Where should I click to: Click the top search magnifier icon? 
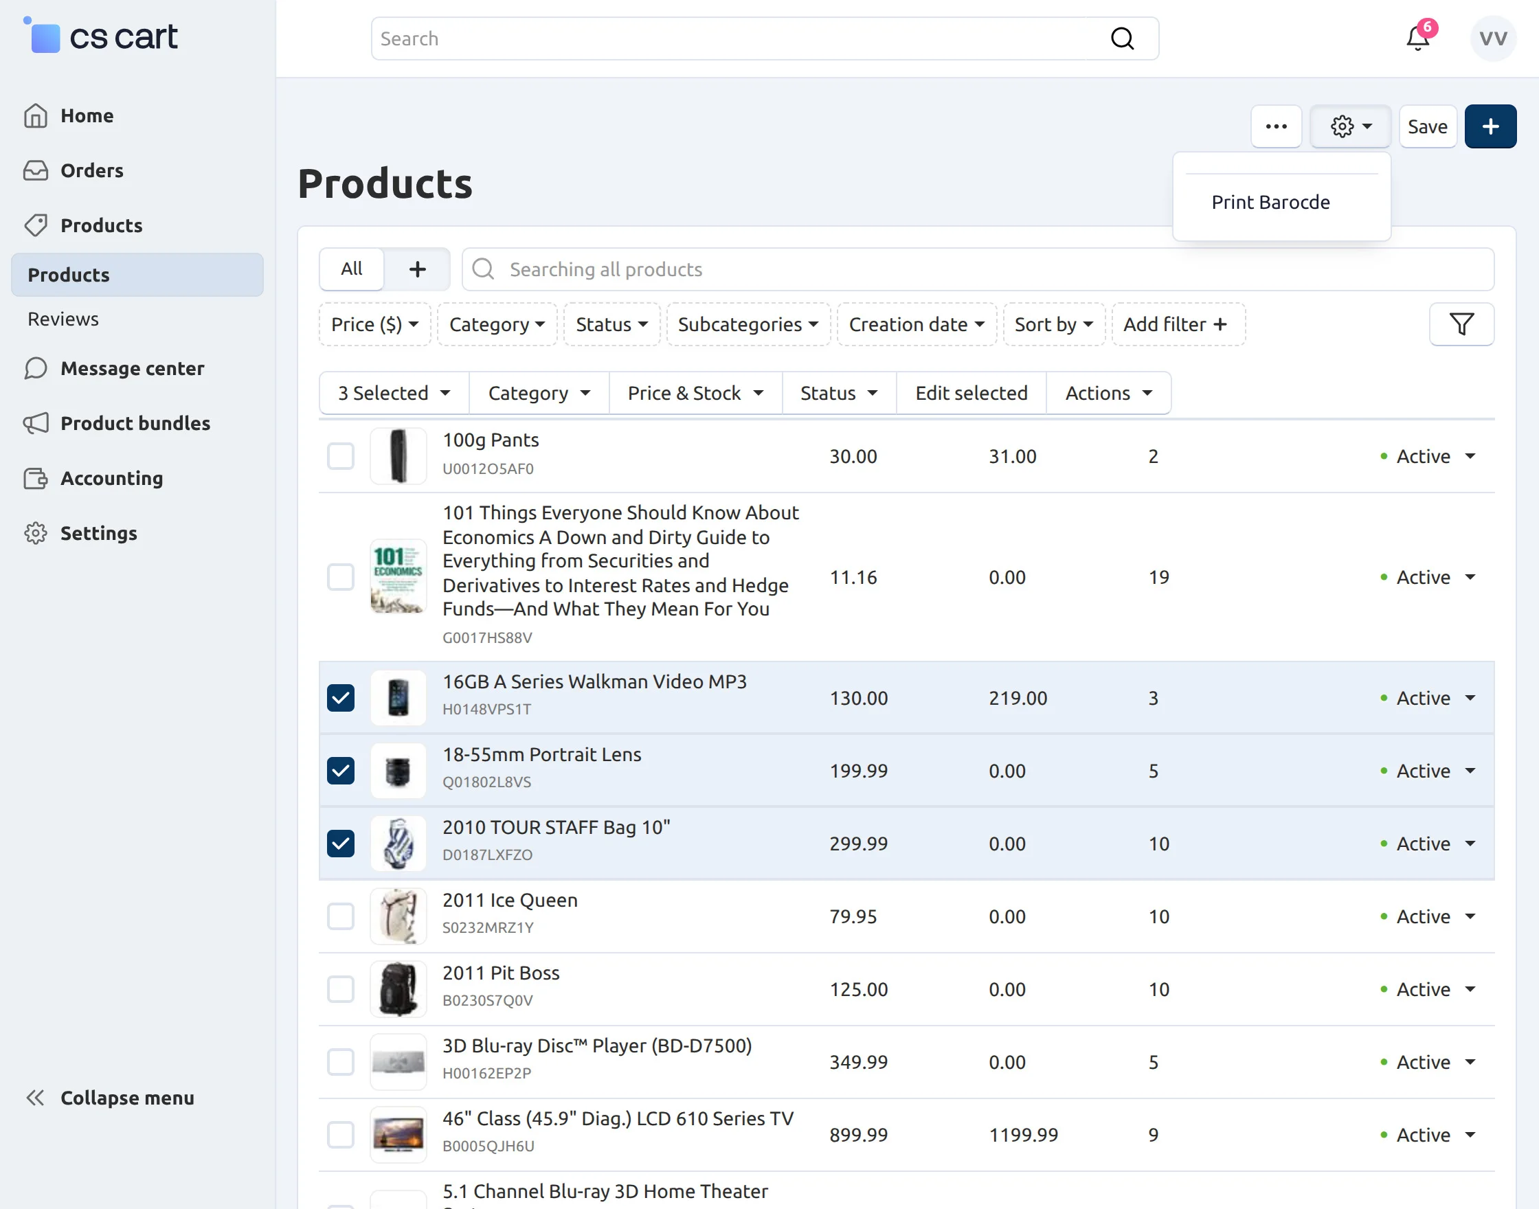click(1122, 38)
